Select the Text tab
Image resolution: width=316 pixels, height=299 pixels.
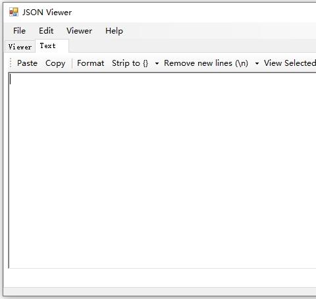tap(52, 46)
